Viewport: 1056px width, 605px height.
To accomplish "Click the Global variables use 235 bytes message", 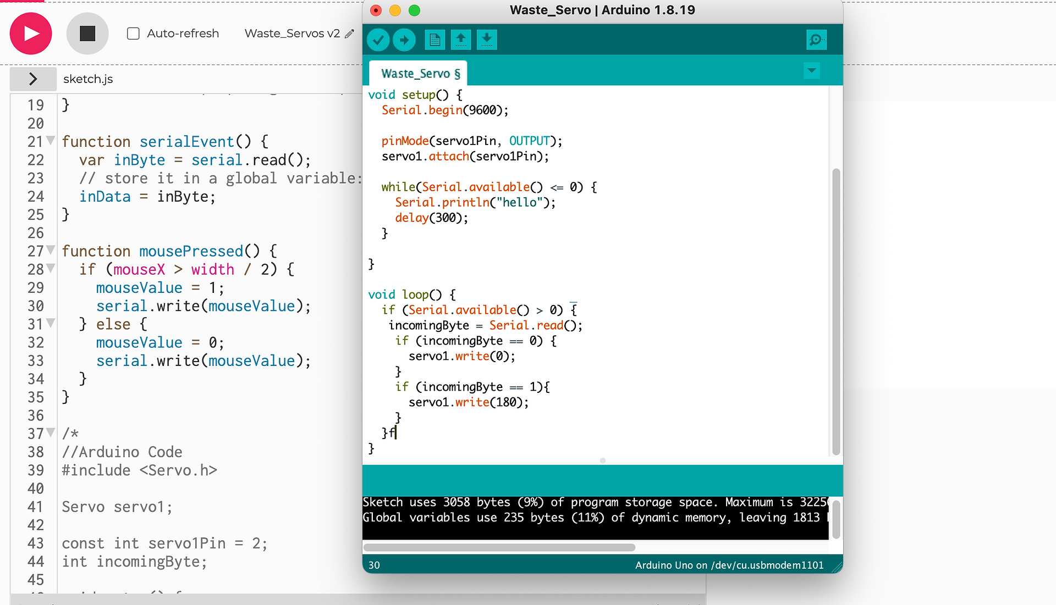I will coord(595,518).
